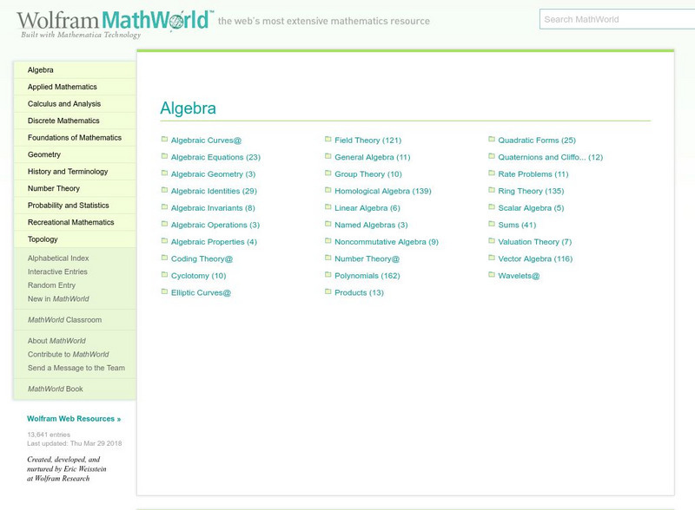View New in MathWorld
This screenshot has width=695, height=510.
tap(58, 299)
